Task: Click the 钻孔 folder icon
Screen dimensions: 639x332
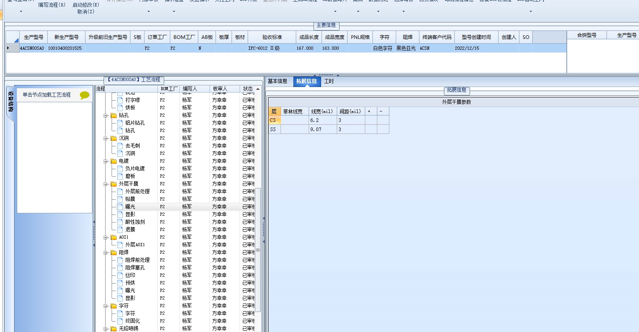Action: (x=114, y=115)
